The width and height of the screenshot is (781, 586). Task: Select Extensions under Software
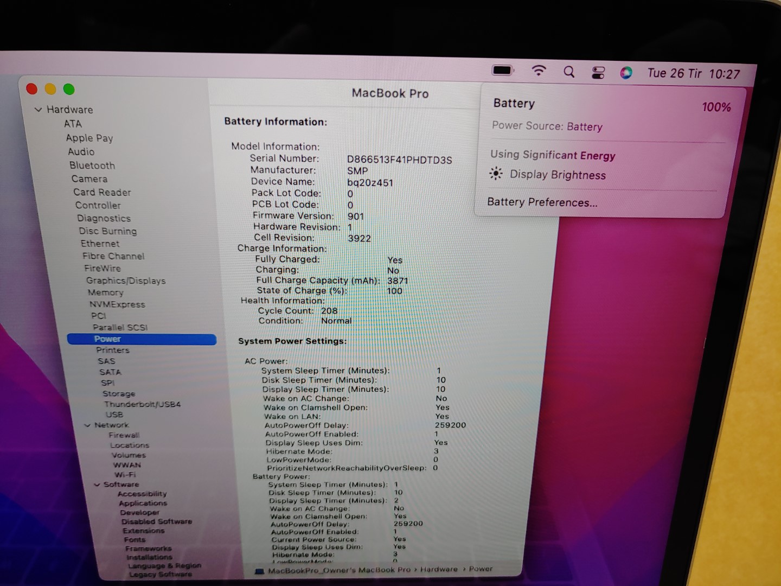[143, 531]
